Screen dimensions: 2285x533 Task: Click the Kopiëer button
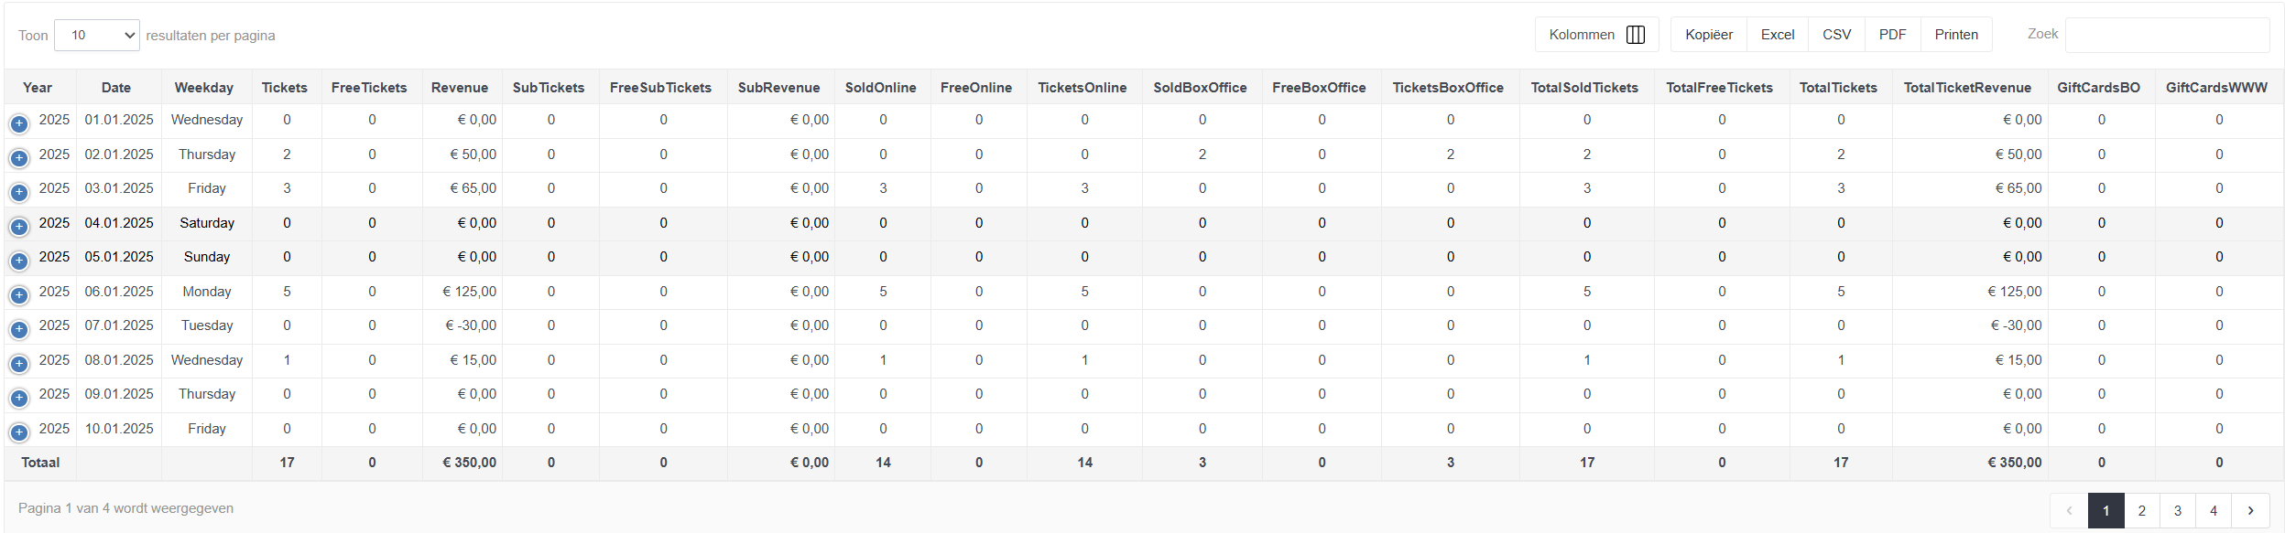[1709, 35]
